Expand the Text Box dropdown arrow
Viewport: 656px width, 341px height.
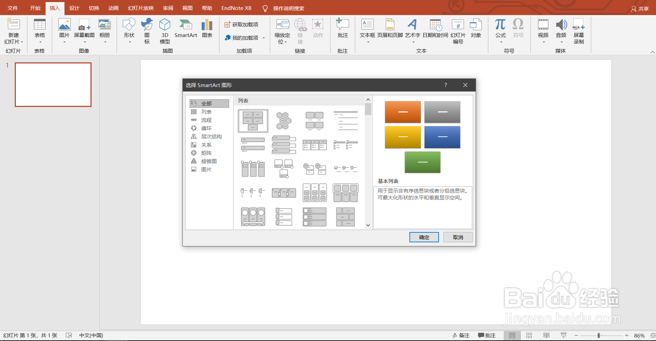click(x=368, y=42)
